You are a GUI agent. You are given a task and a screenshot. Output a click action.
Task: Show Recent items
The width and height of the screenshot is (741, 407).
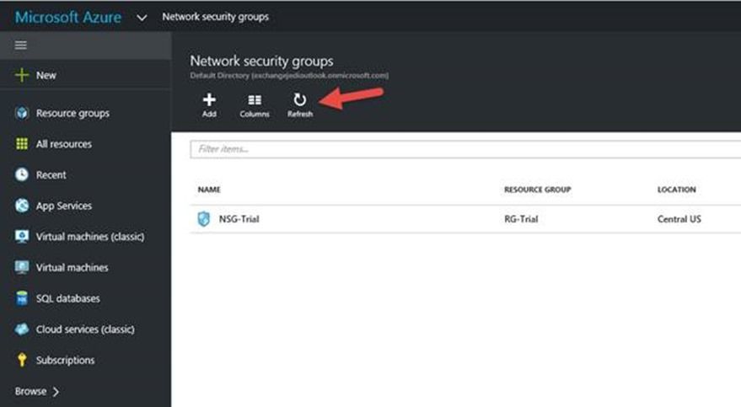(x=51, y=174)
